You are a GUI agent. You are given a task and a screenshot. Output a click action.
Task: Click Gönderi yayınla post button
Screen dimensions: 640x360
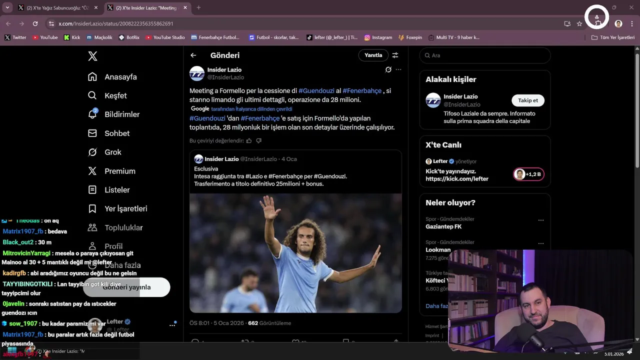click(126, 287)
